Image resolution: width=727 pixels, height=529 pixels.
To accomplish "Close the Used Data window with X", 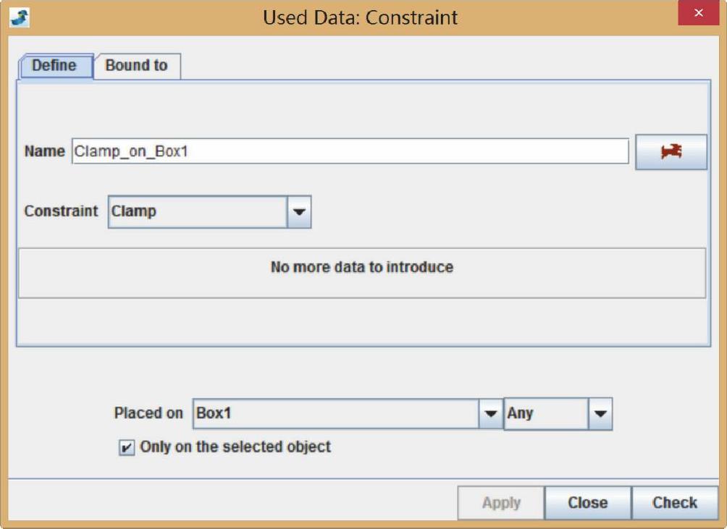I will 698,14.
